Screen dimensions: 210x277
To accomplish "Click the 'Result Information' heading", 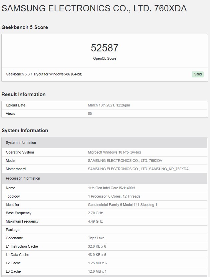I will click(x=23, y=94).
